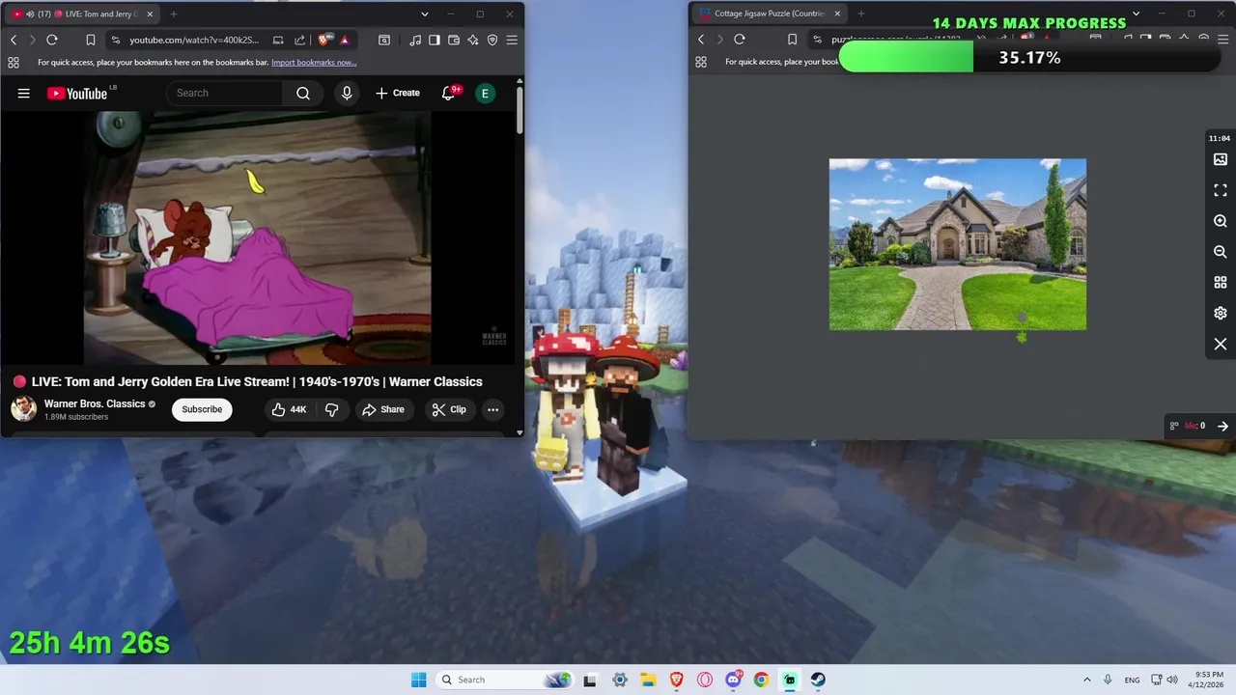
Task: Click Import bookmarks now link
Action: tap(314, 62)
